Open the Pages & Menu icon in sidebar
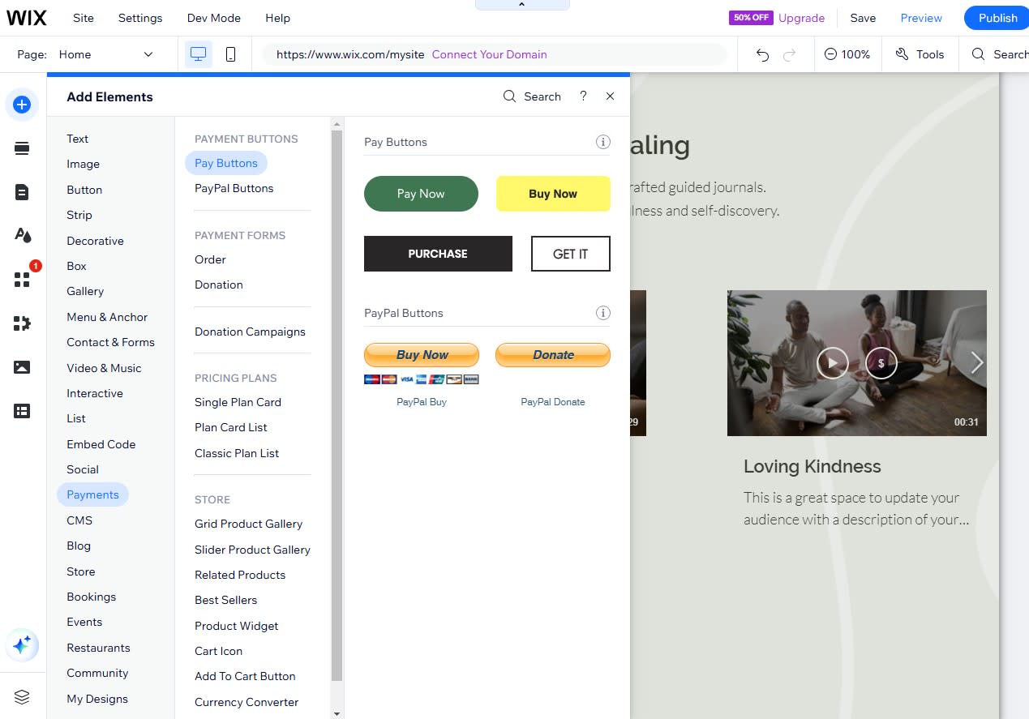The width and height of the screenshot is (1029, 719). (x=22, y=192)
